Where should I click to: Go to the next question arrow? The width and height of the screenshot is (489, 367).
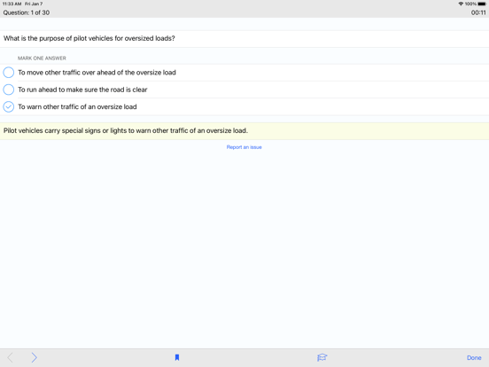(34, 357)
